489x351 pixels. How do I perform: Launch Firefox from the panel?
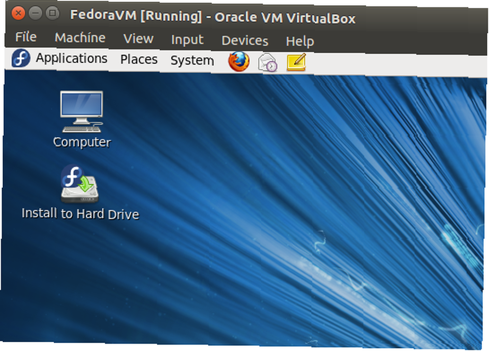[239, 61]
